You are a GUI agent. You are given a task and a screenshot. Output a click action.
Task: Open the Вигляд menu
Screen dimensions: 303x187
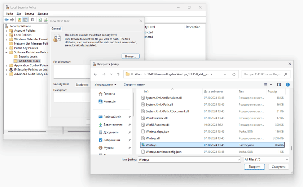(x=29, y=14)
